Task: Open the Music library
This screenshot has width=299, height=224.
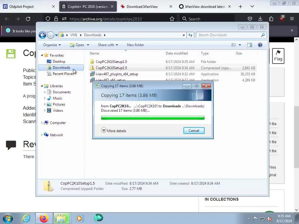Action: pos(57,98)
